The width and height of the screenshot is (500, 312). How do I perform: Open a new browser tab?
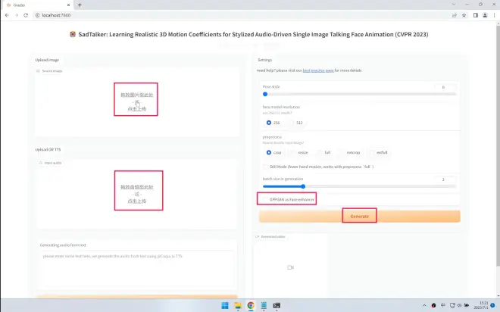pos(80,5)
